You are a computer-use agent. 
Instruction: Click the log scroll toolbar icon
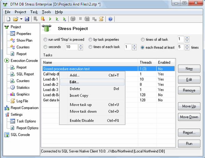[x=101, y=19]
